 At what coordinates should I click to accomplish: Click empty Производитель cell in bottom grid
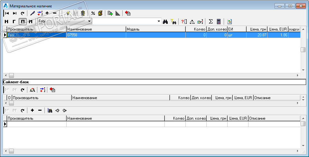pyautogui.click(x=37, y=124)
